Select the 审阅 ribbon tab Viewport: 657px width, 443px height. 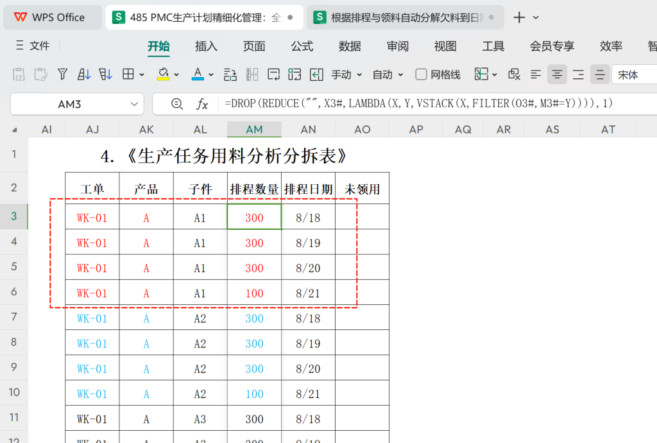(x=397, y=46)
